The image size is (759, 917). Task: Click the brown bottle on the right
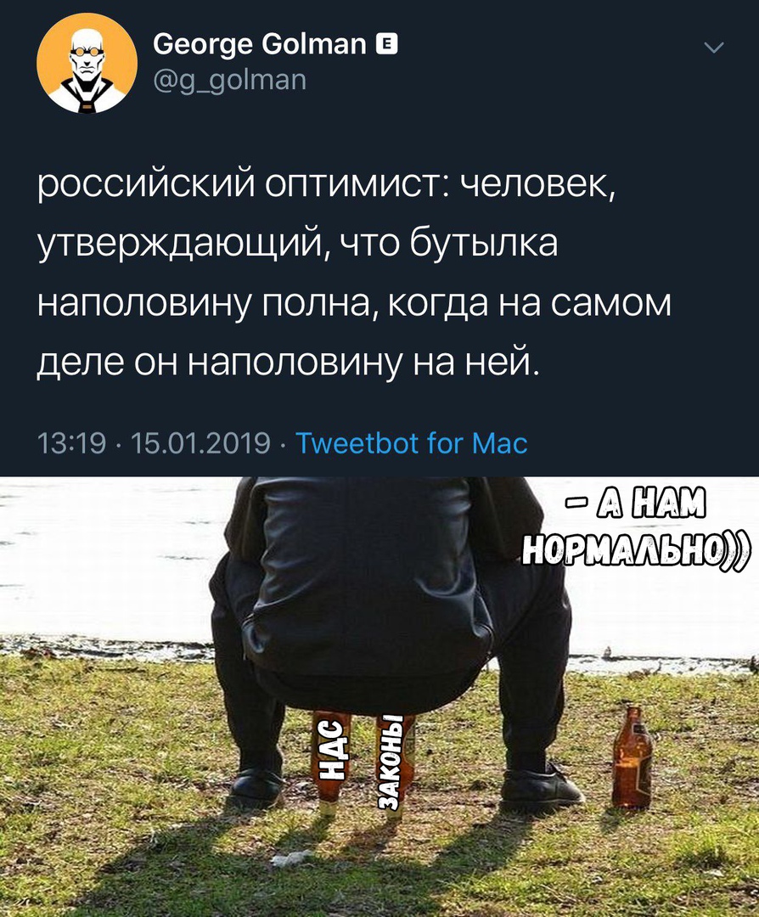(x=632, y=758)
